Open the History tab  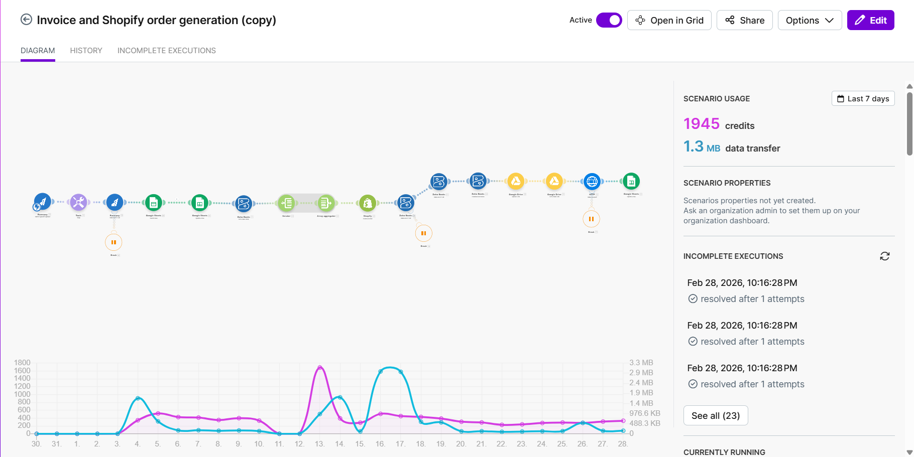[86, 51]
